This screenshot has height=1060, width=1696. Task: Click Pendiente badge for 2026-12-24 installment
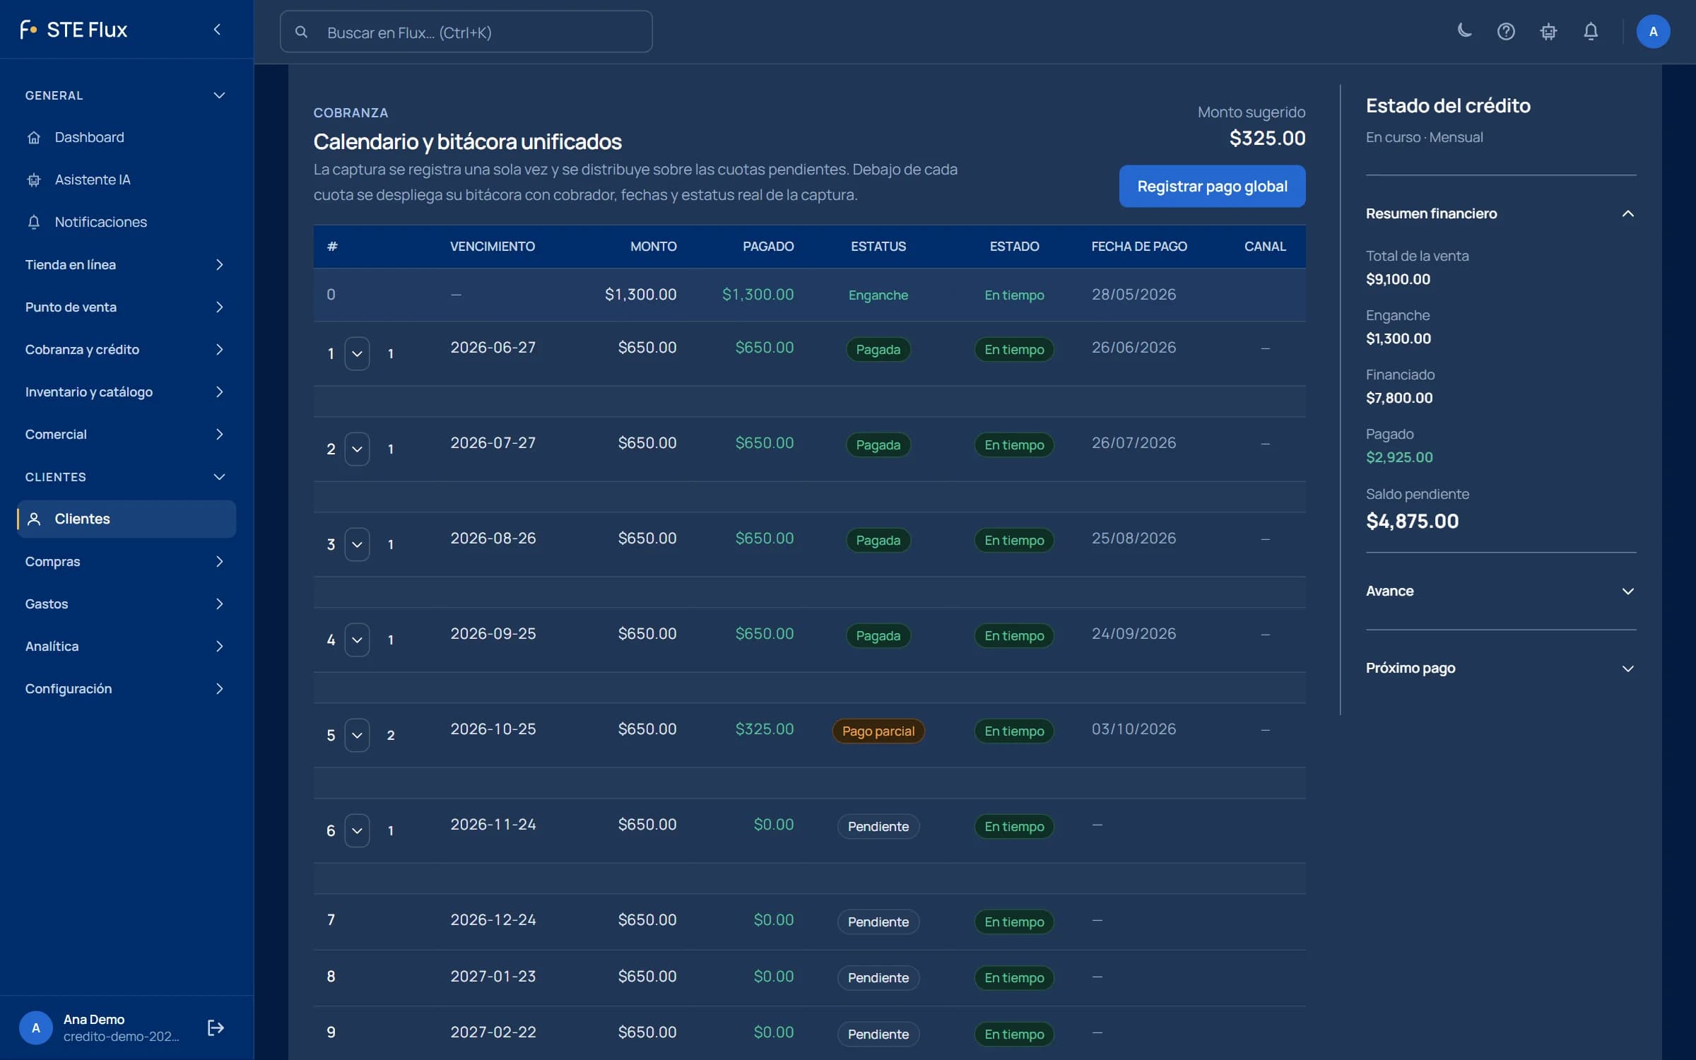point(878,921)
